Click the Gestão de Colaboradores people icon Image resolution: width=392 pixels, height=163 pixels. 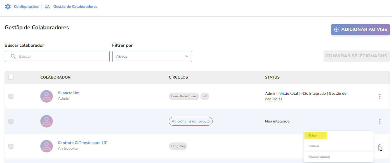(47, 7)
